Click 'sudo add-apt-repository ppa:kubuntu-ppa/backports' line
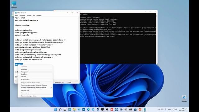This screenshot has width=199, height=112. coord(38,55)
